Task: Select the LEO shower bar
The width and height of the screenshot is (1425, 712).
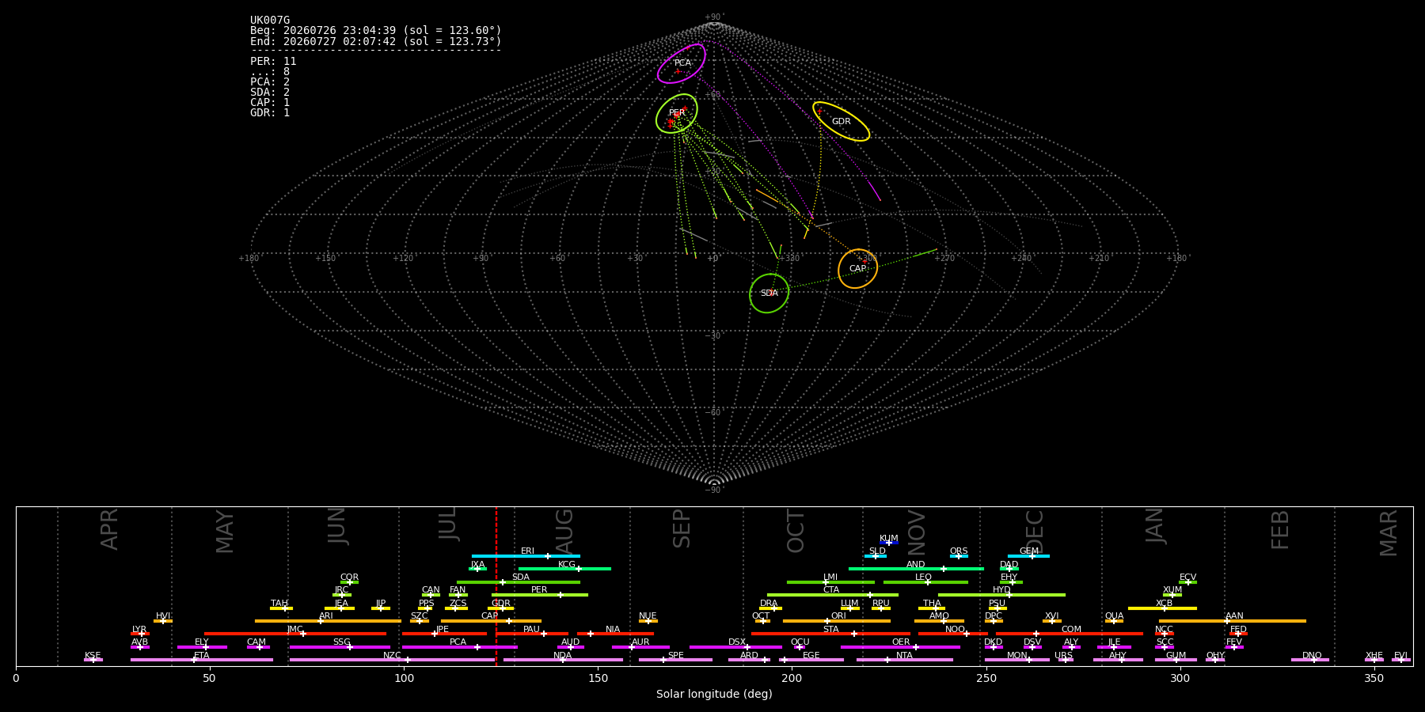Action: point(925,582)
